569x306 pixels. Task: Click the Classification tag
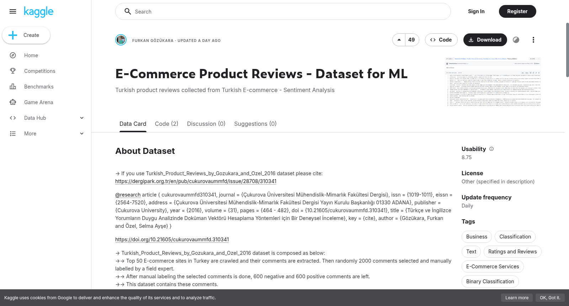coord(515,237)
